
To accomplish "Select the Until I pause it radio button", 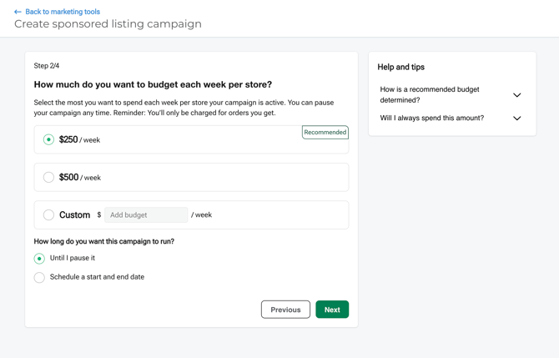I will 39,259.
